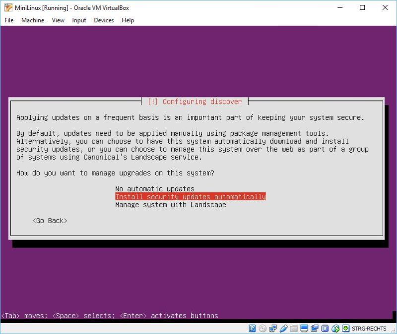Image resolution: width=397 pixels, height=334 pixels.
Task: Open the Devices menu
Action: point(104,20)
